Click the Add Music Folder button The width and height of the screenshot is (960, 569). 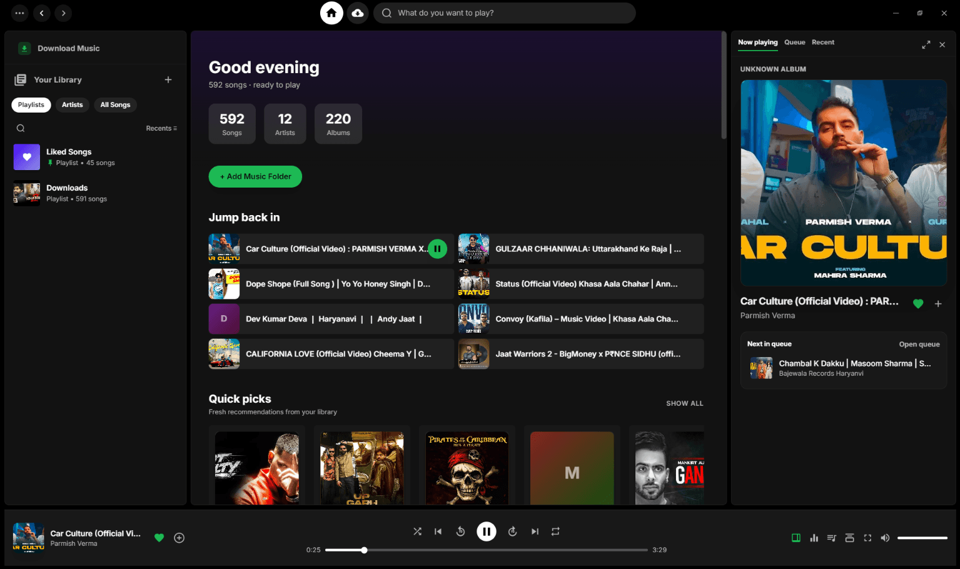point(255,176)
